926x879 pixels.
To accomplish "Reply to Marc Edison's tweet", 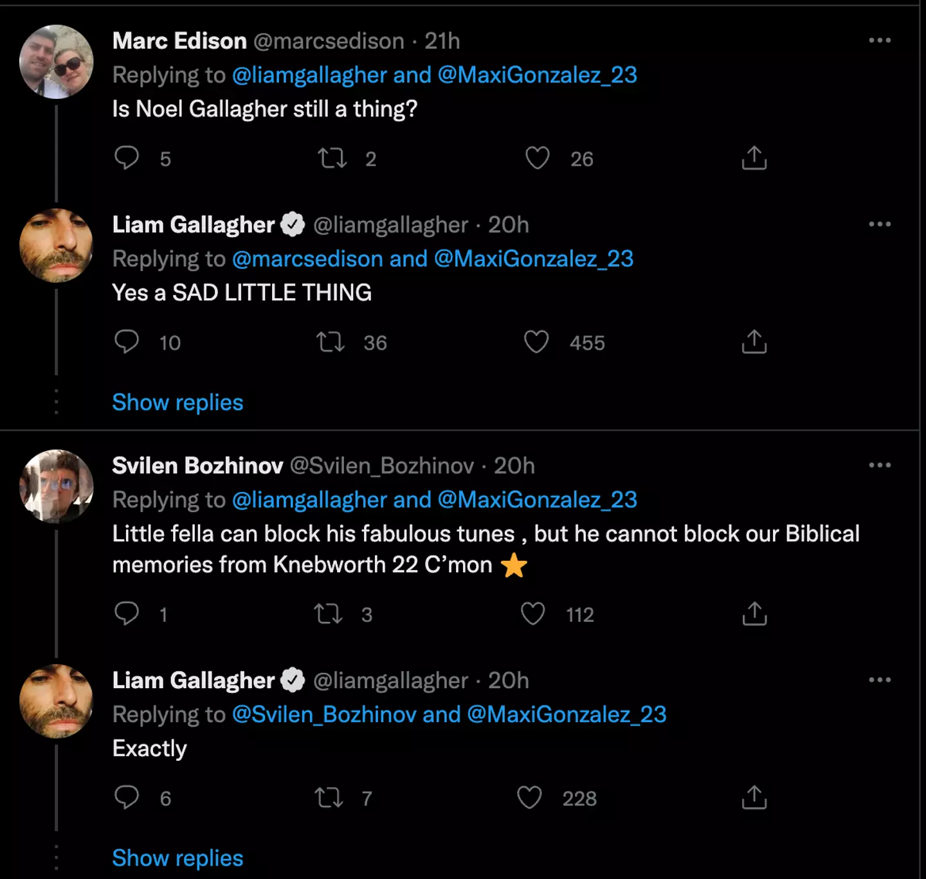I will click(127, 158).
